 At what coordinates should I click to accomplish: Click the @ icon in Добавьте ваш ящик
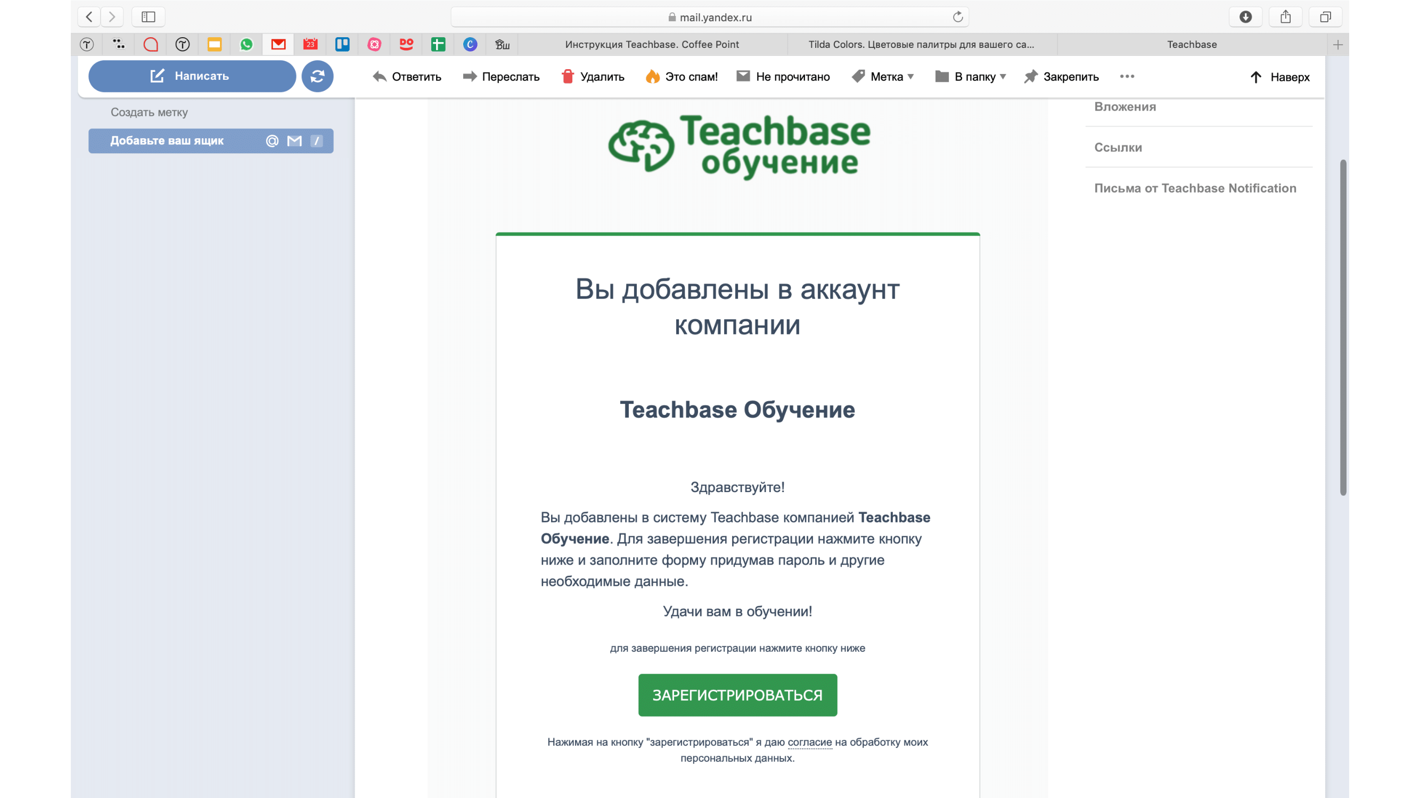[x=272, y=141]
